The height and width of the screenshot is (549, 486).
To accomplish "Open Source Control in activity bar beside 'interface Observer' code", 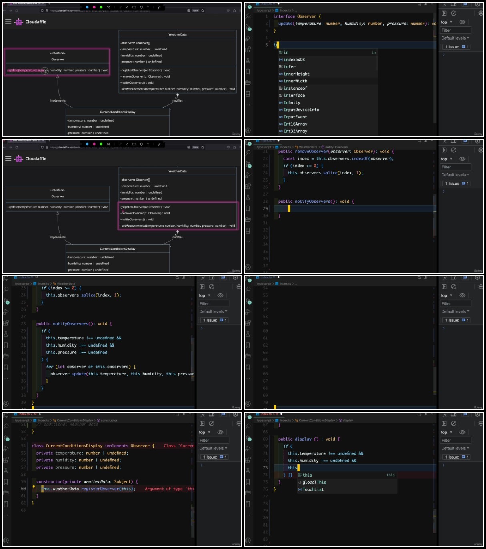I will coord(248,27).
